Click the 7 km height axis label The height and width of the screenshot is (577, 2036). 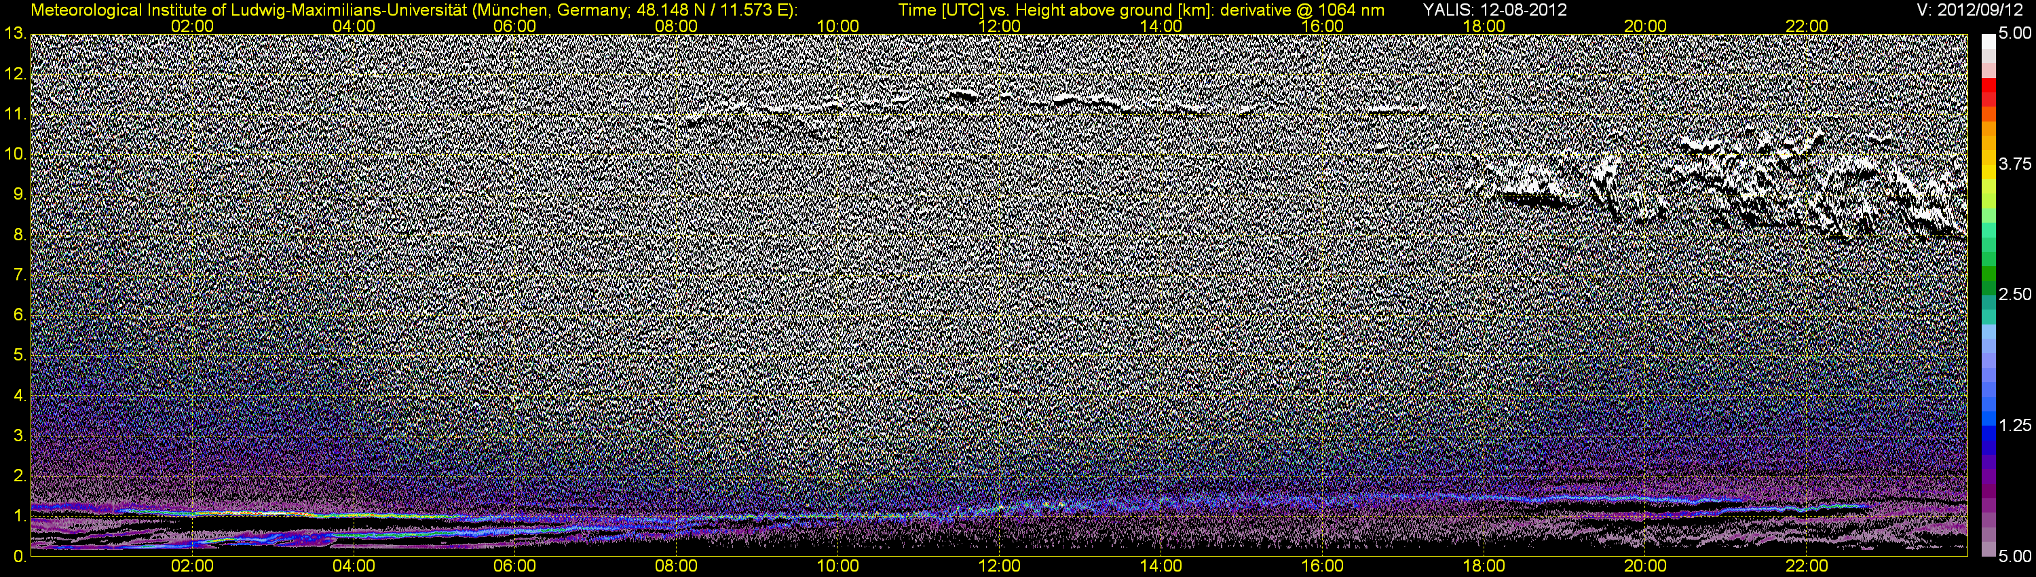19,275
